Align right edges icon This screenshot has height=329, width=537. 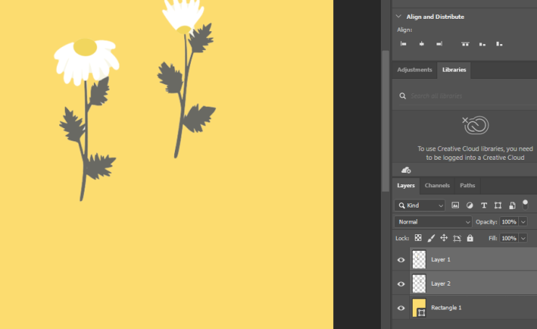439,43
